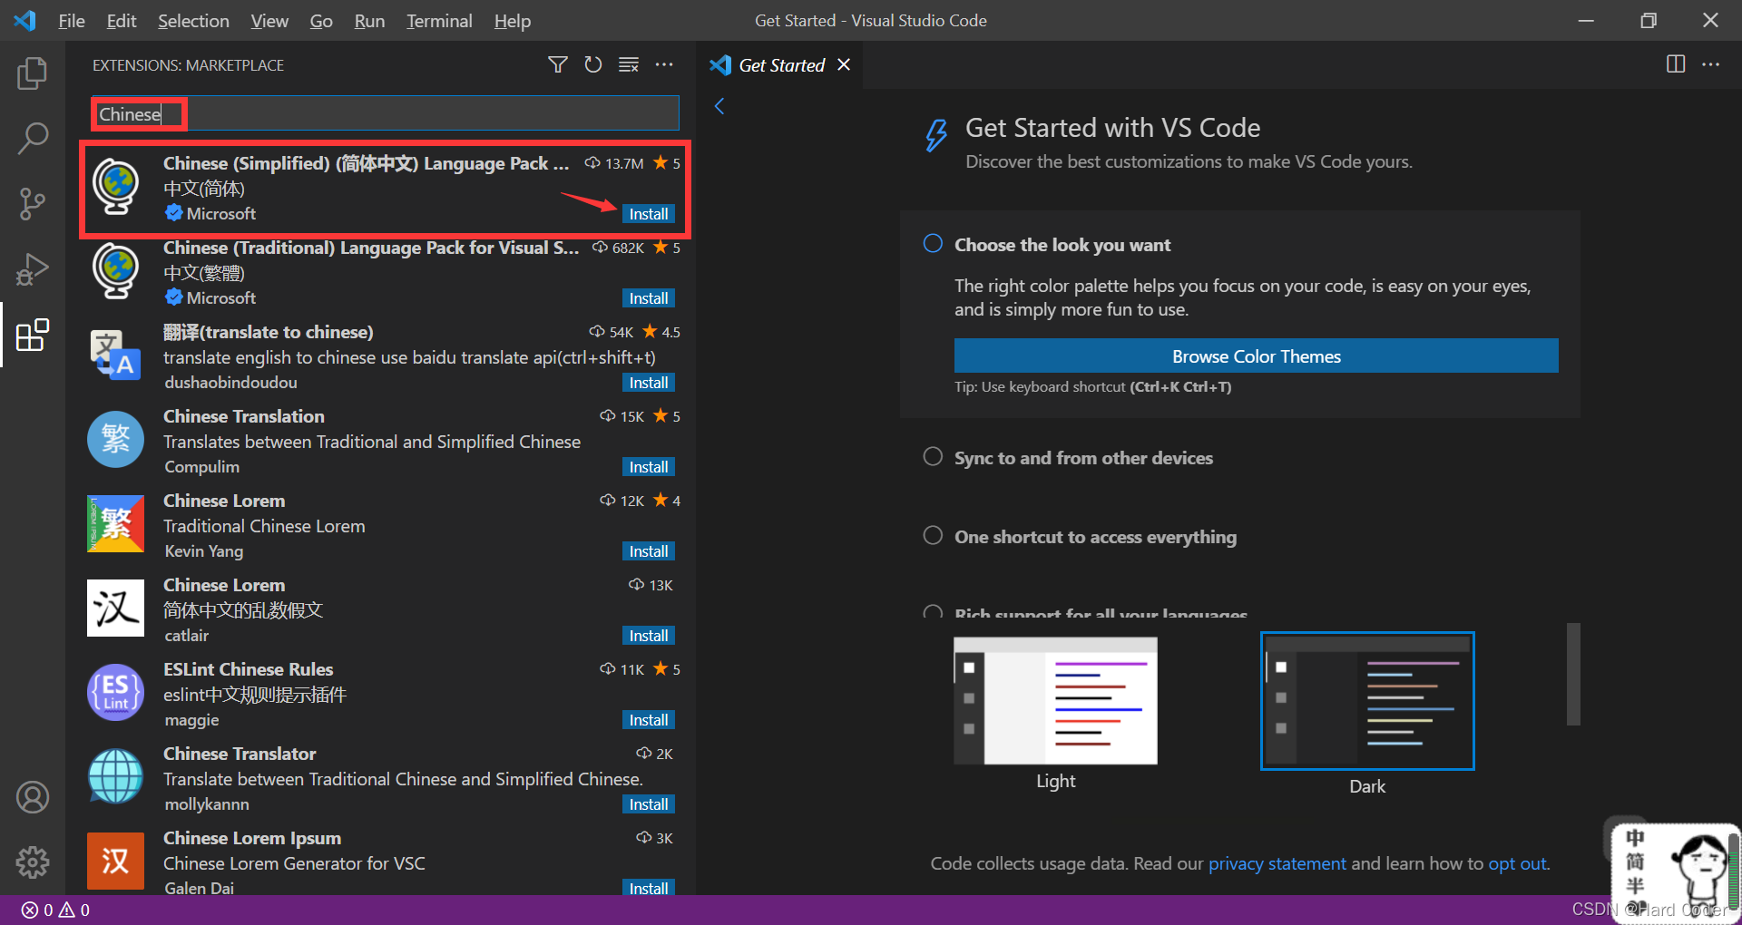This screenshot has height=925, width=1742.
Task: Refresh the extensions list
Action: coord(593,64)
